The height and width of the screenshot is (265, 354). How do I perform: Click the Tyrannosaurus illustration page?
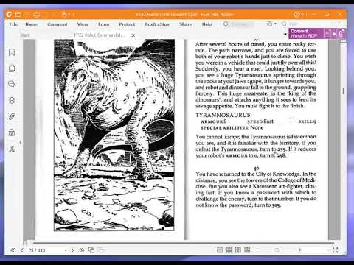coord(114,135)
